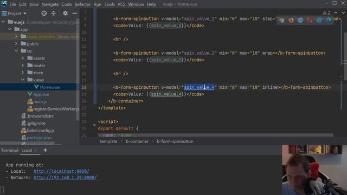
Task: Click the warnings indicator showing 2
Action: [326, 13]
